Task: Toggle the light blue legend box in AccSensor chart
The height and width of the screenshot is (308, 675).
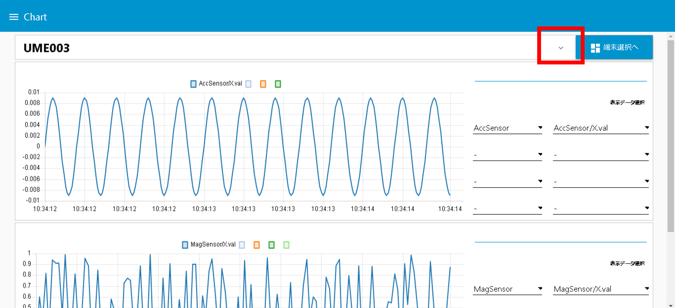Action: (x=248, y=84)
